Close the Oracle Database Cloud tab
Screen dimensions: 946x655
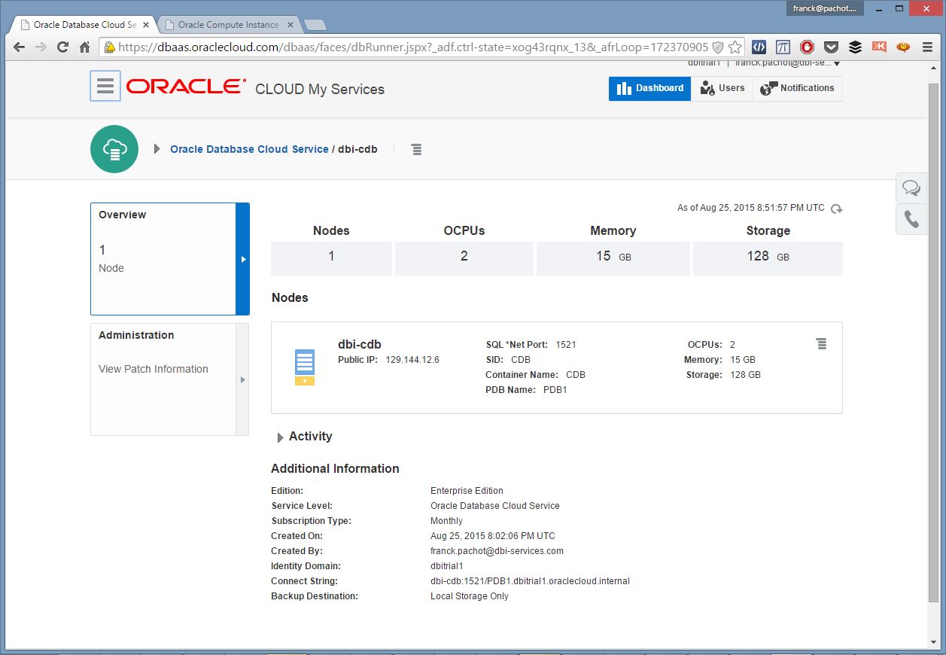146,25
